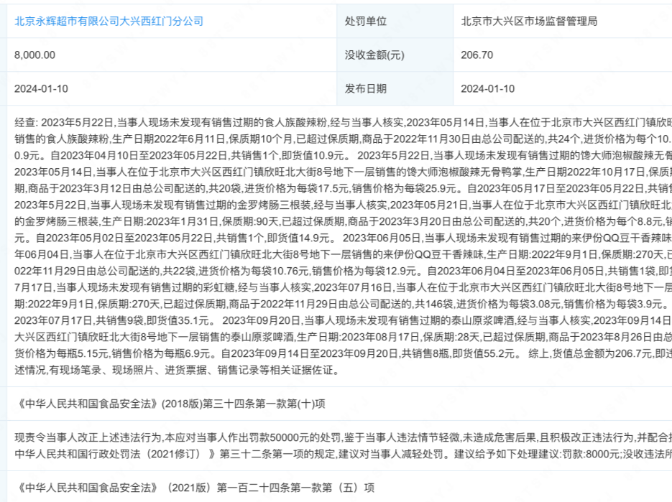
Task: Select the 《中华人民共和国食品安全法》(2018版)第三十四条 text
Action: pos(170,404)
